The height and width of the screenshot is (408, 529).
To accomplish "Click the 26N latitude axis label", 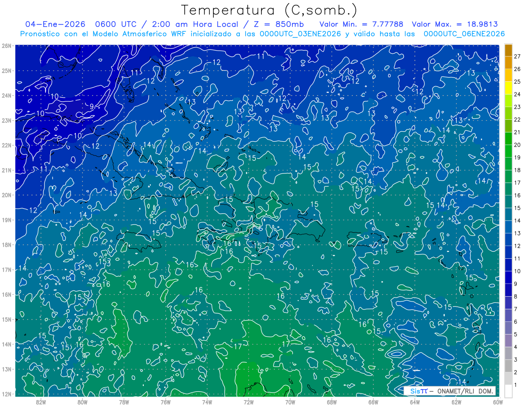I will [6, 46].
